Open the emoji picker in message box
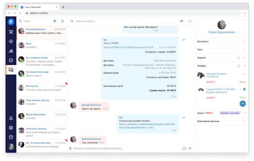Viewport: 254px width, 161px height. pos(184,148)
